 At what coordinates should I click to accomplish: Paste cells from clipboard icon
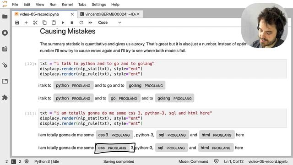coord(54,22)
